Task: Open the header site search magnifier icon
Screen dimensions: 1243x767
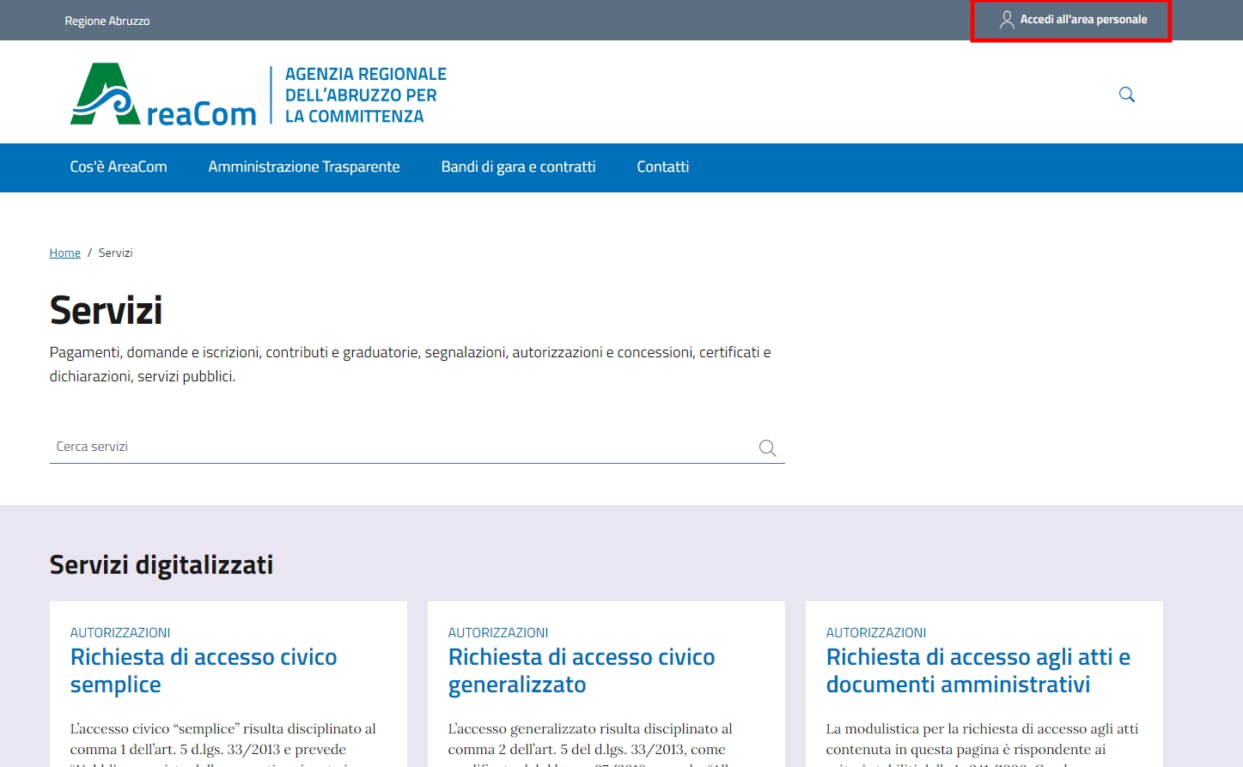Action: coord(1126,94)
